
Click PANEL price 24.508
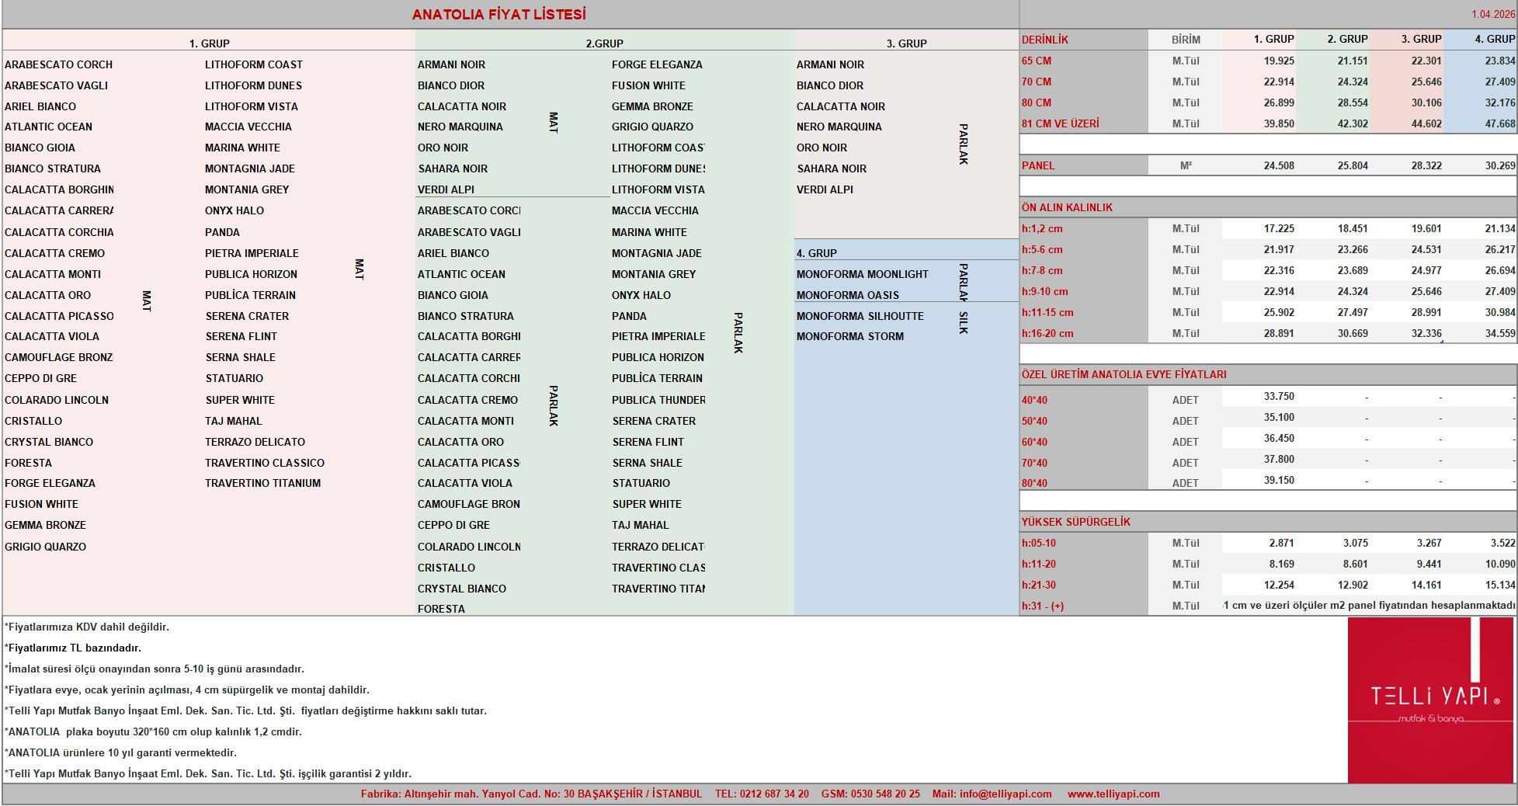click(x=1279, y=165)
